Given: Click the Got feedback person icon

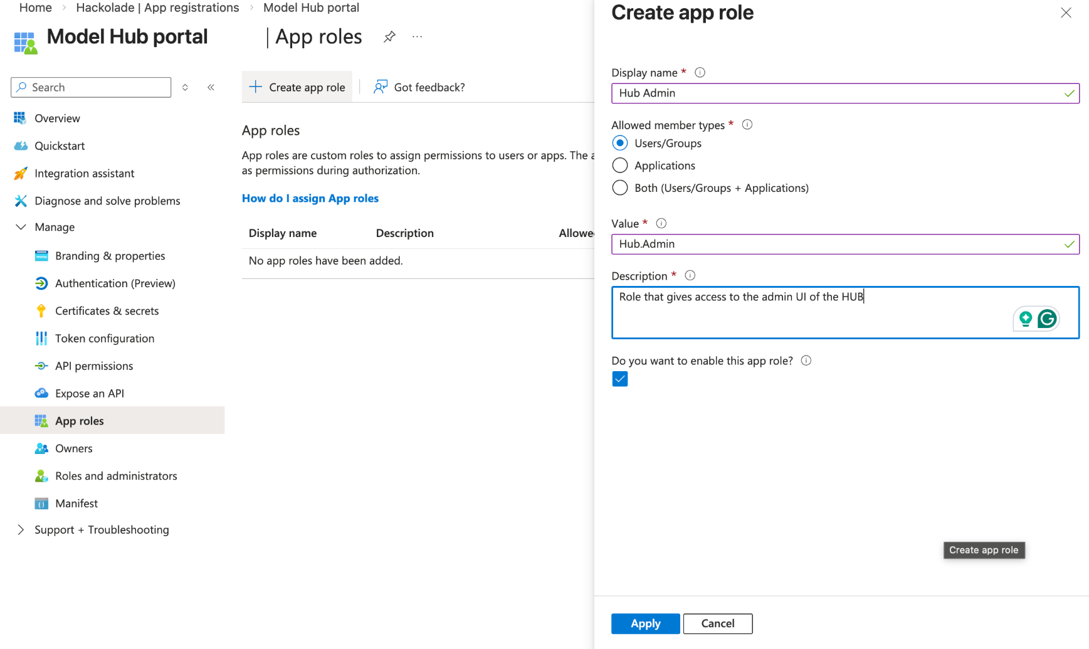Looking at the screenshot, I should tap(380, 87).
